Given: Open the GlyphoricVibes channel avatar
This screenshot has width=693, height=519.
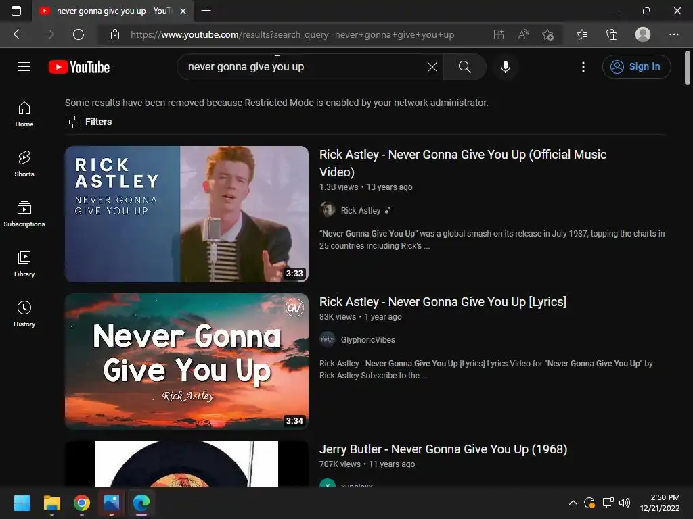Looking at the screenshot, I should pyautogui.click(x=328, y=339).
